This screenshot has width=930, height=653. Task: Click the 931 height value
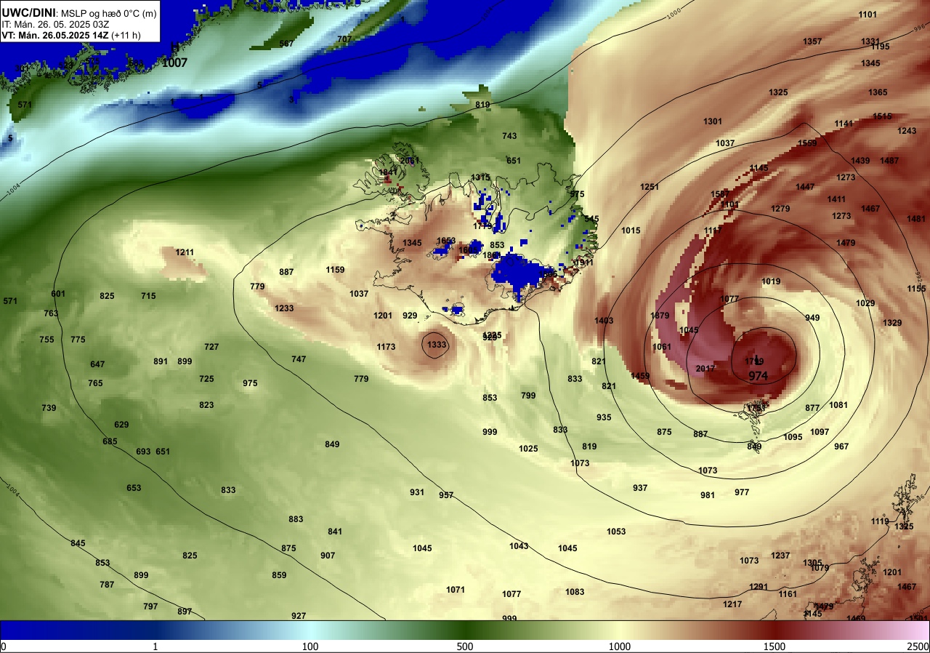point(417,492)
